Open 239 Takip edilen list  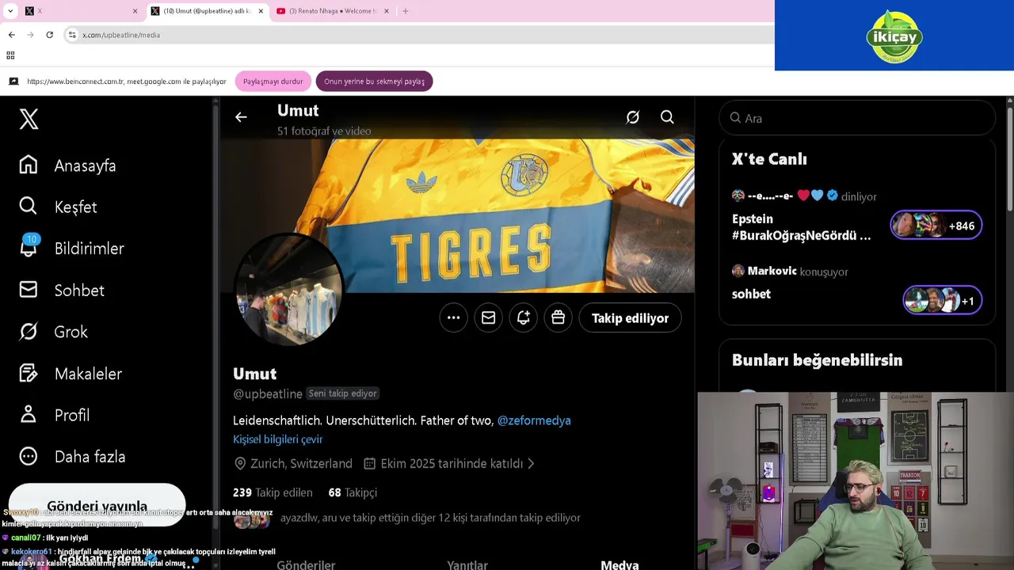(x=273, y=492)
